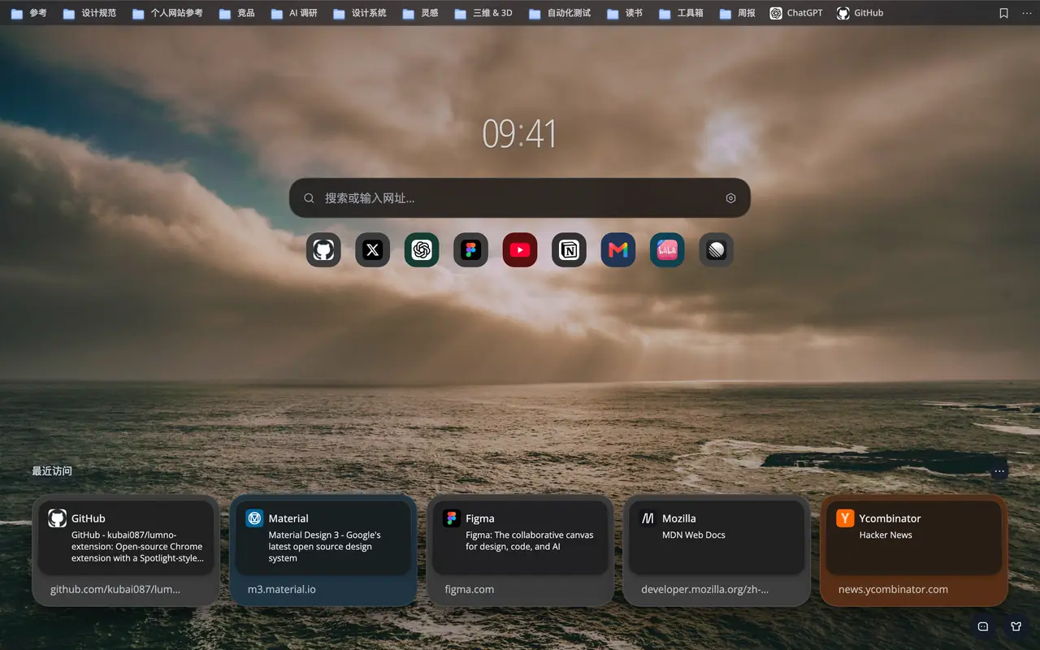Open the shirt theme icon at bottom right

1016,626
